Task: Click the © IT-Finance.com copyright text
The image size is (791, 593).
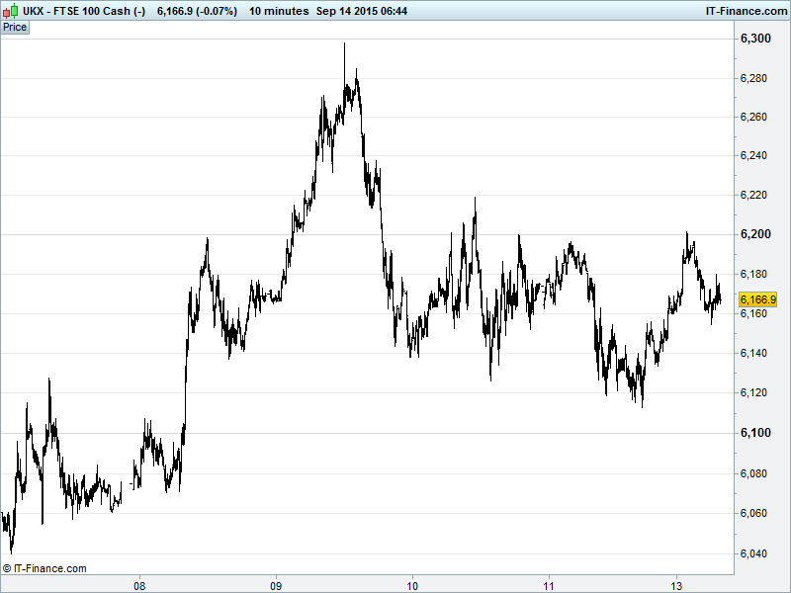Action: coord(44,568)
